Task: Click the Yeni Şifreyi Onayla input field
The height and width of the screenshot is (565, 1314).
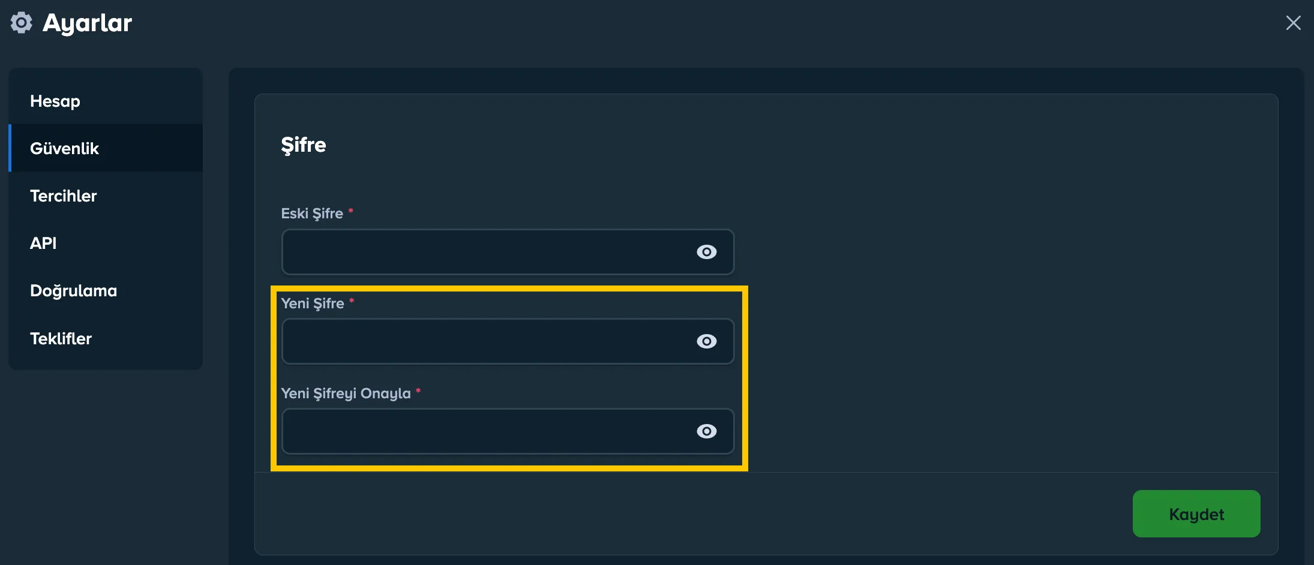Action: point(480,431)
